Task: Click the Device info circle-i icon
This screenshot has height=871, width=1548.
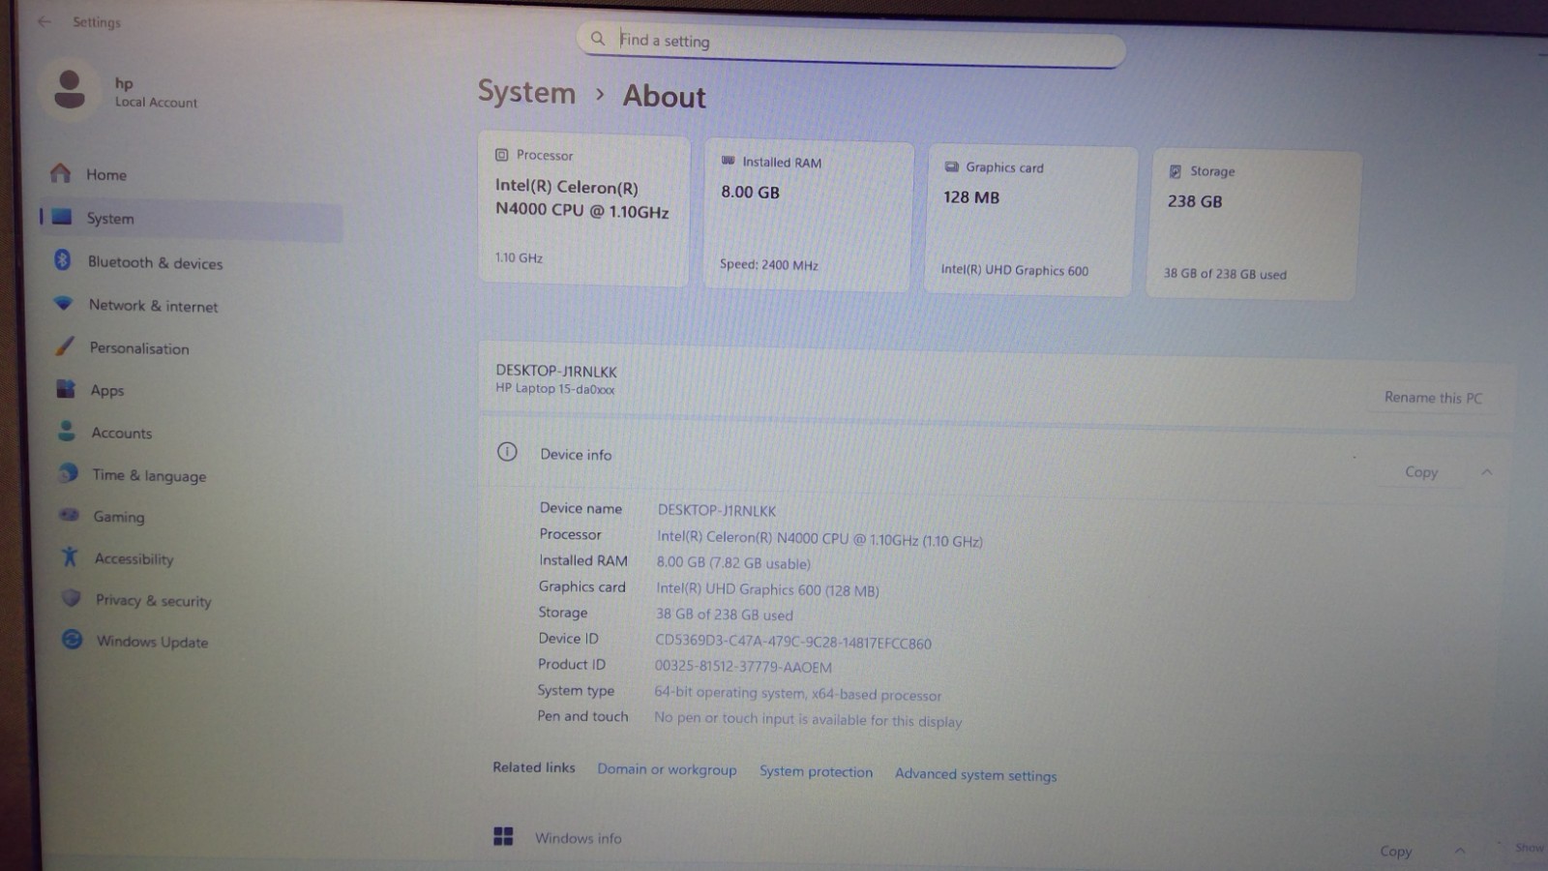Action: [507, 452]
